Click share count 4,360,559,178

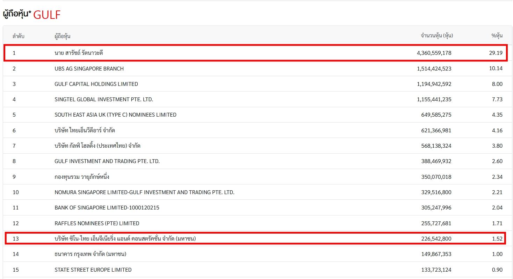click(x=434, y=53)
